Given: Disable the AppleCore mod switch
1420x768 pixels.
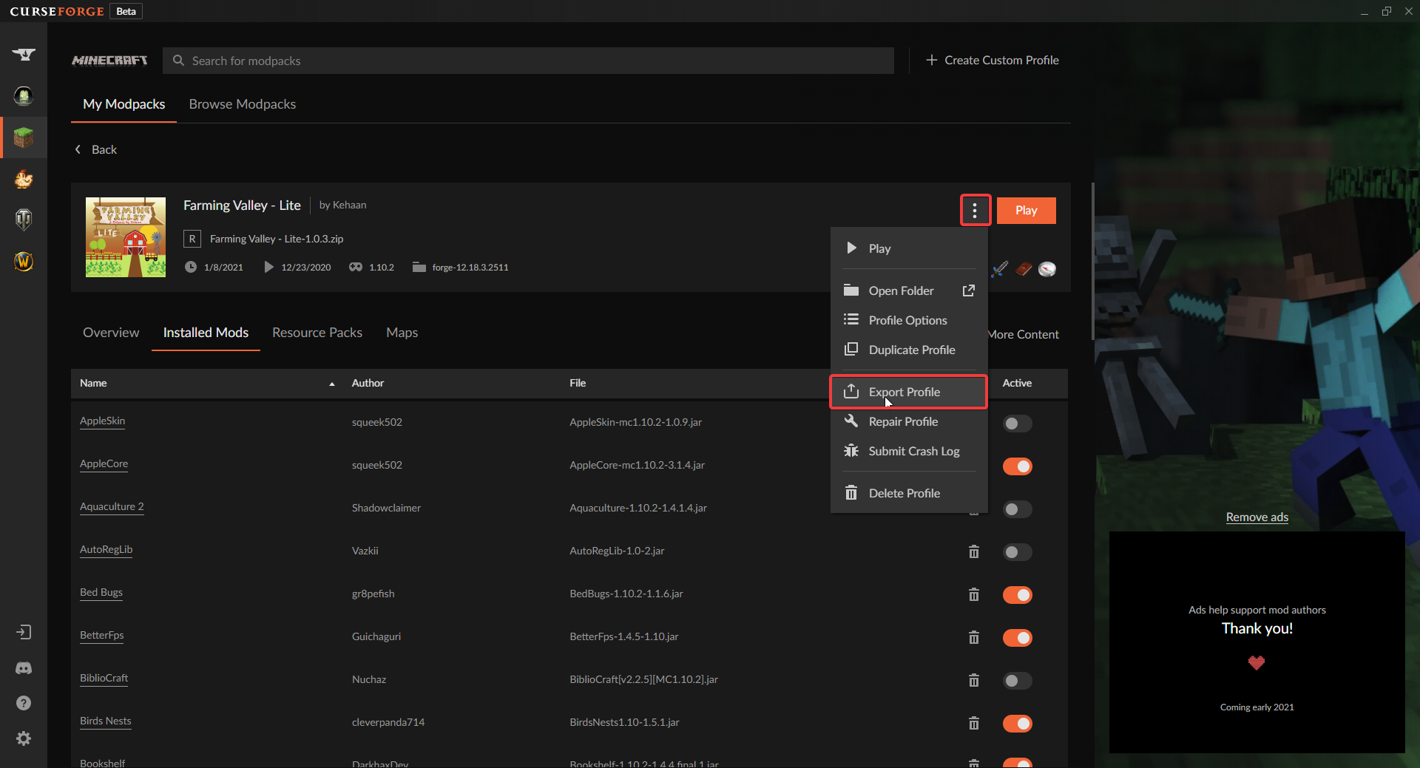Looking at the screenshot, I should [1017, 466].
